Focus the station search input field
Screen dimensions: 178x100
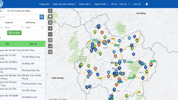coord(19,17)
